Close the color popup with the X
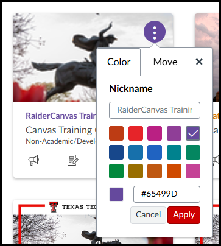Image resolution: width=221 pixels, height=246 pixels. coord(199,61)
